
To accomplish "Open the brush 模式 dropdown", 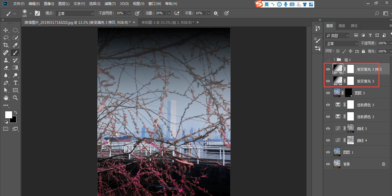I will (x=76, y=13).
